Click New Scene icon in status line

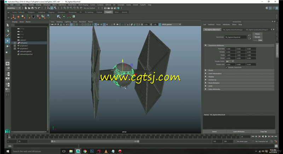(x=26, y=8)
